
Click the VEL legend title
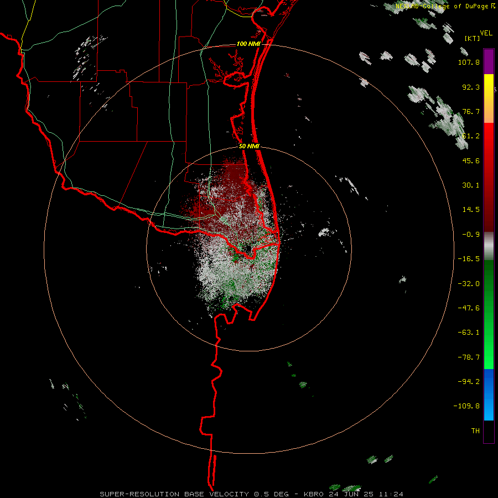(486, 33)
